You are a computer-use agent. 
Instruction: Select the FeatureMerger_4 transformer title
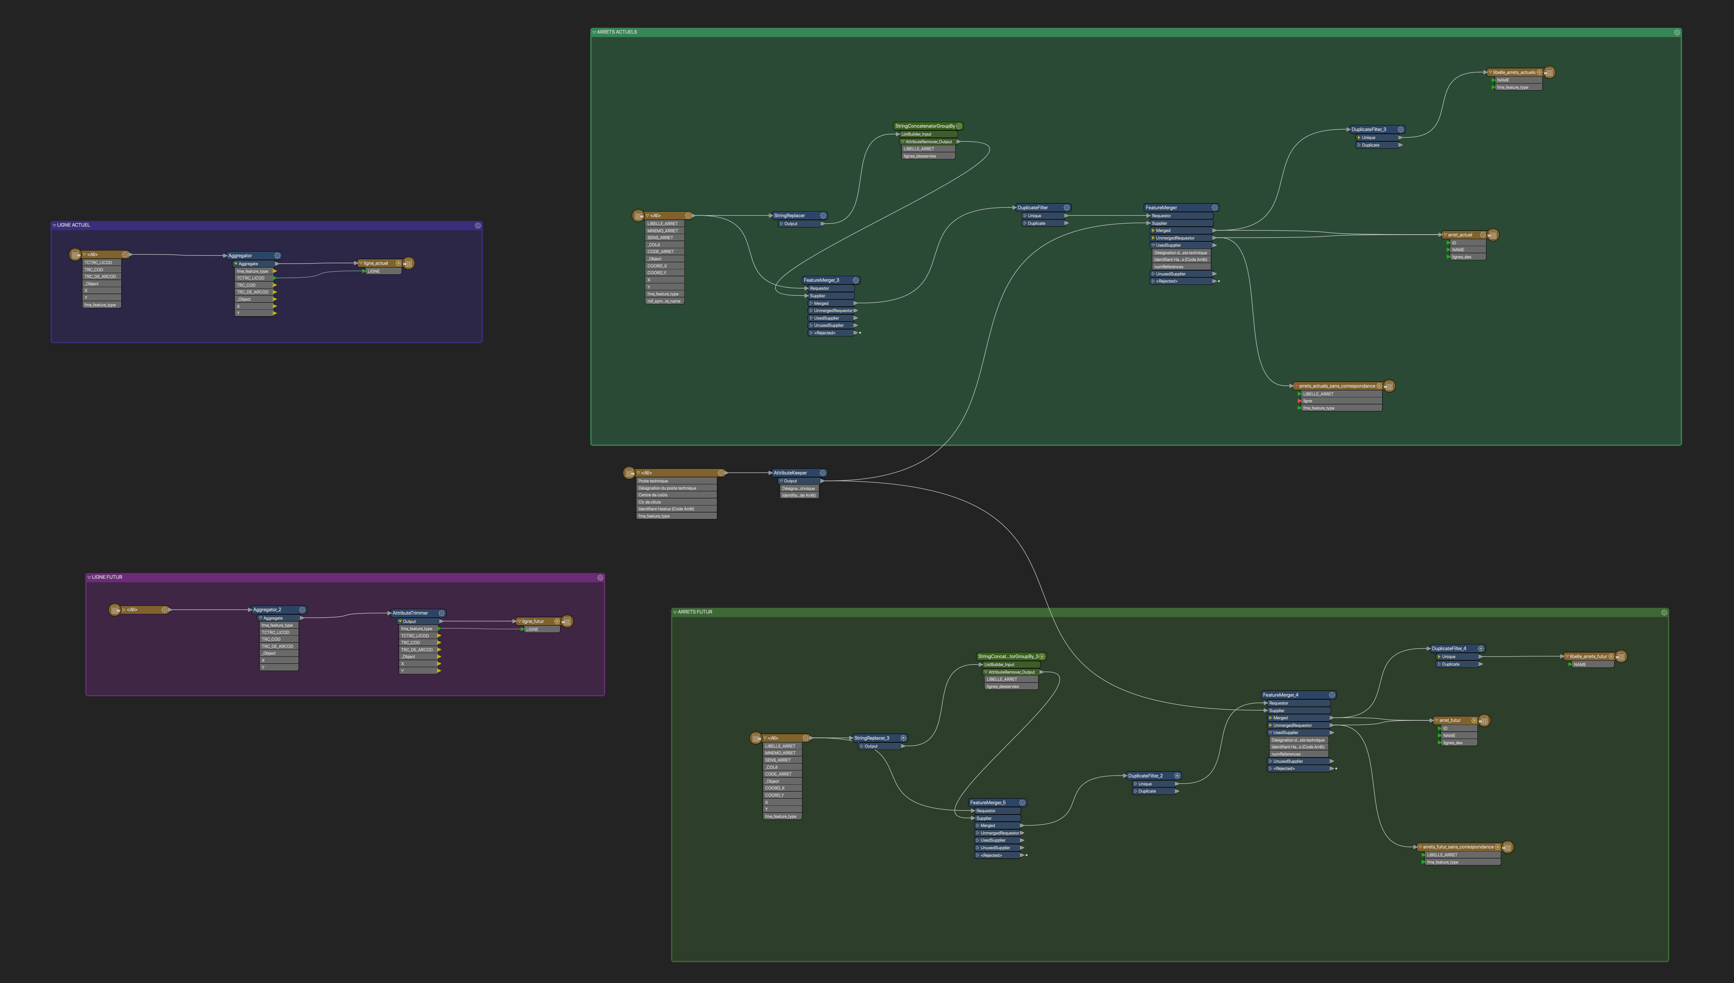pyautogui.click(x=1281, y=696)
